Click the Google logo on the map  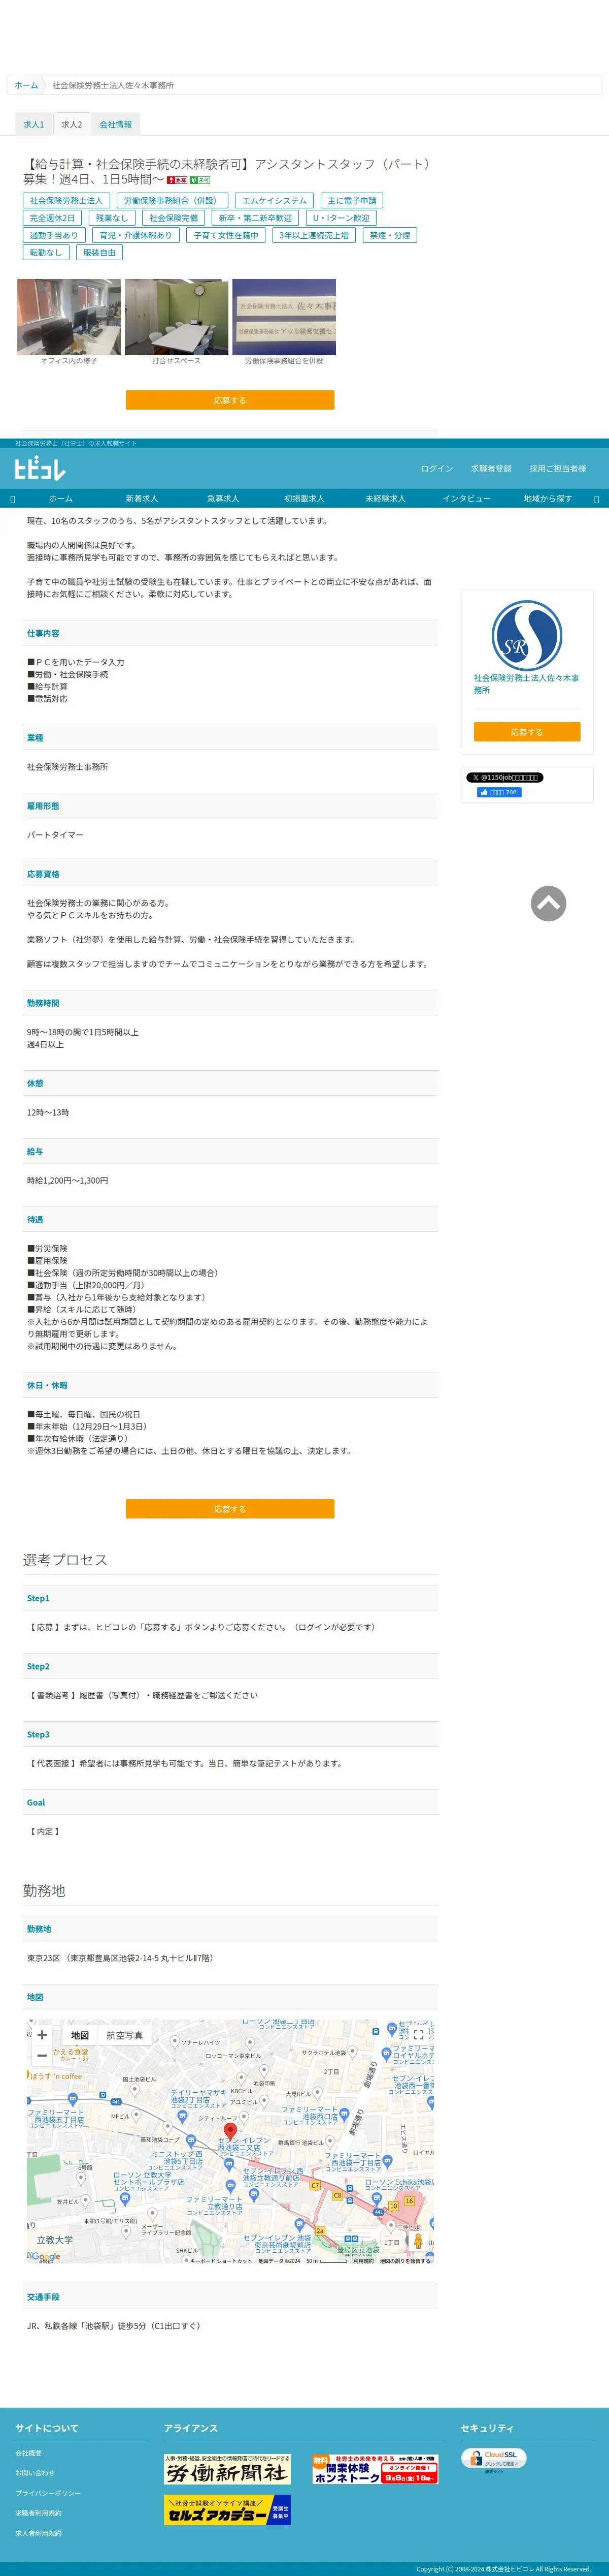[45, 2257]
